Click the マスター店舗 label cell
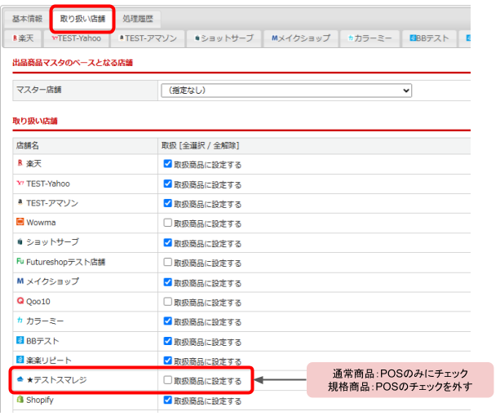The height and width of the screenshot is (416, 500). point(85,91)
